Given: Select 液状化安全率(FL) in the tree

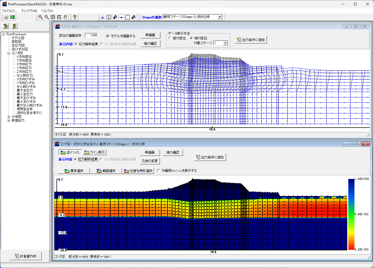Looking at the screenshot, I should 29,113.
